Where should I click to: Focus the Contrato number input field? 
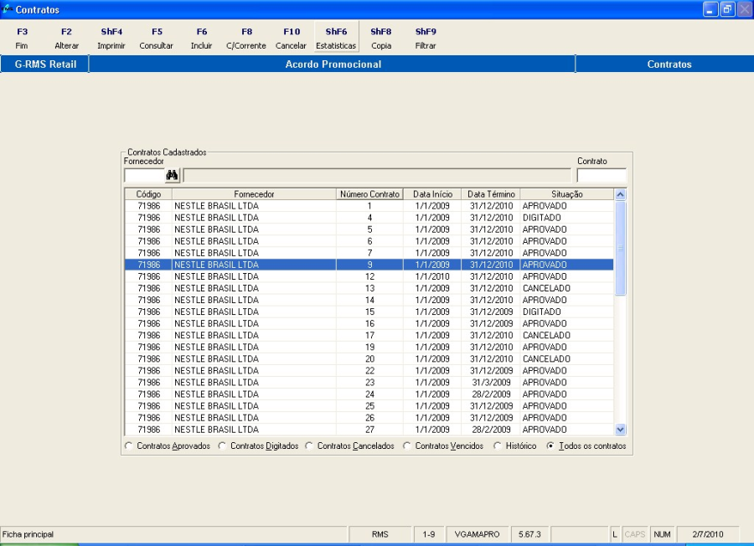tap(601, 175)
